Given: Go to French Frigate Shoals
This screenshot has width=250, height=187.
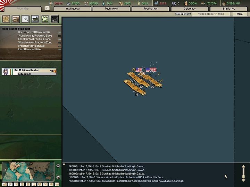Looking at the screenshot, I should tap(31, 46).
